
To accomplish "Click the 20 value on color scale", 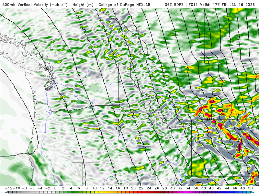I will [x=133, y=188].
